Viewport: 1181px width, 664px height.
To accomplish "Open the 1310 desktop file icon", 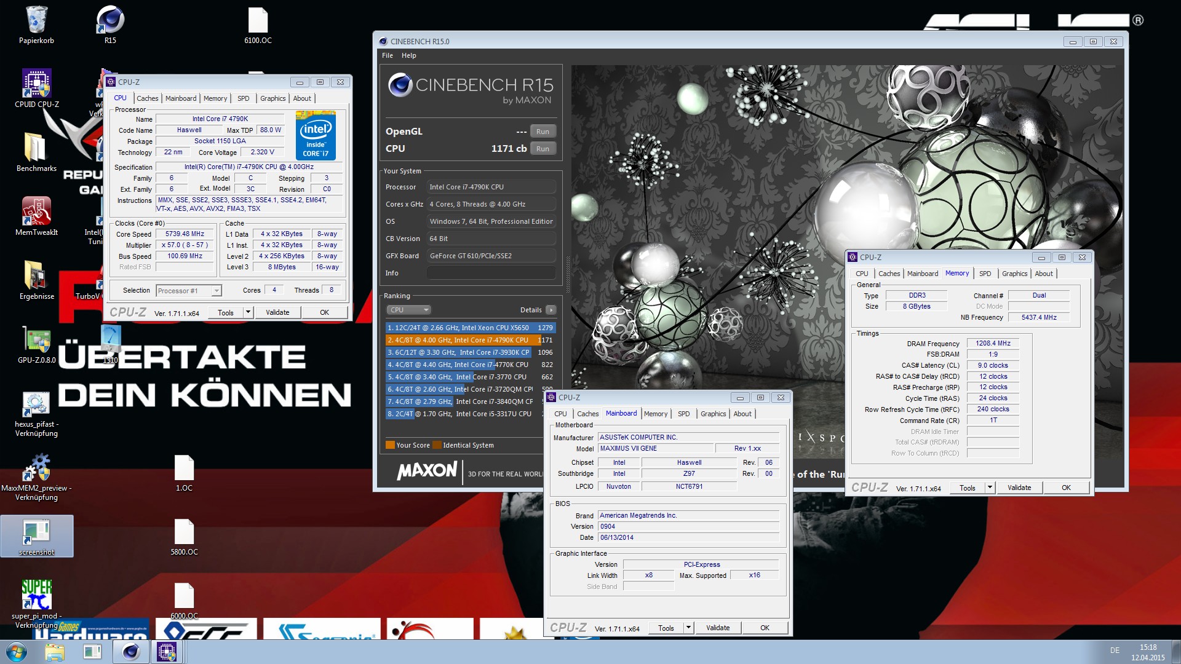I will point(111,345).
